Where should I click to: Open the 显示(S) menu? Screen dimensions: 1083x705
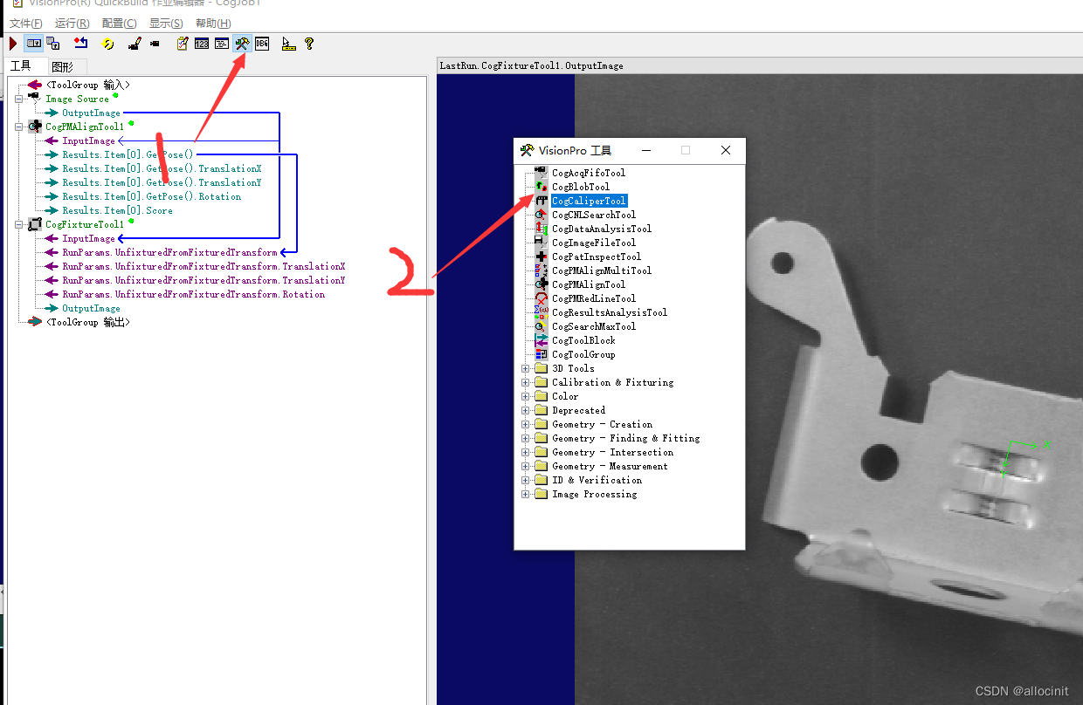coord(166,24)
